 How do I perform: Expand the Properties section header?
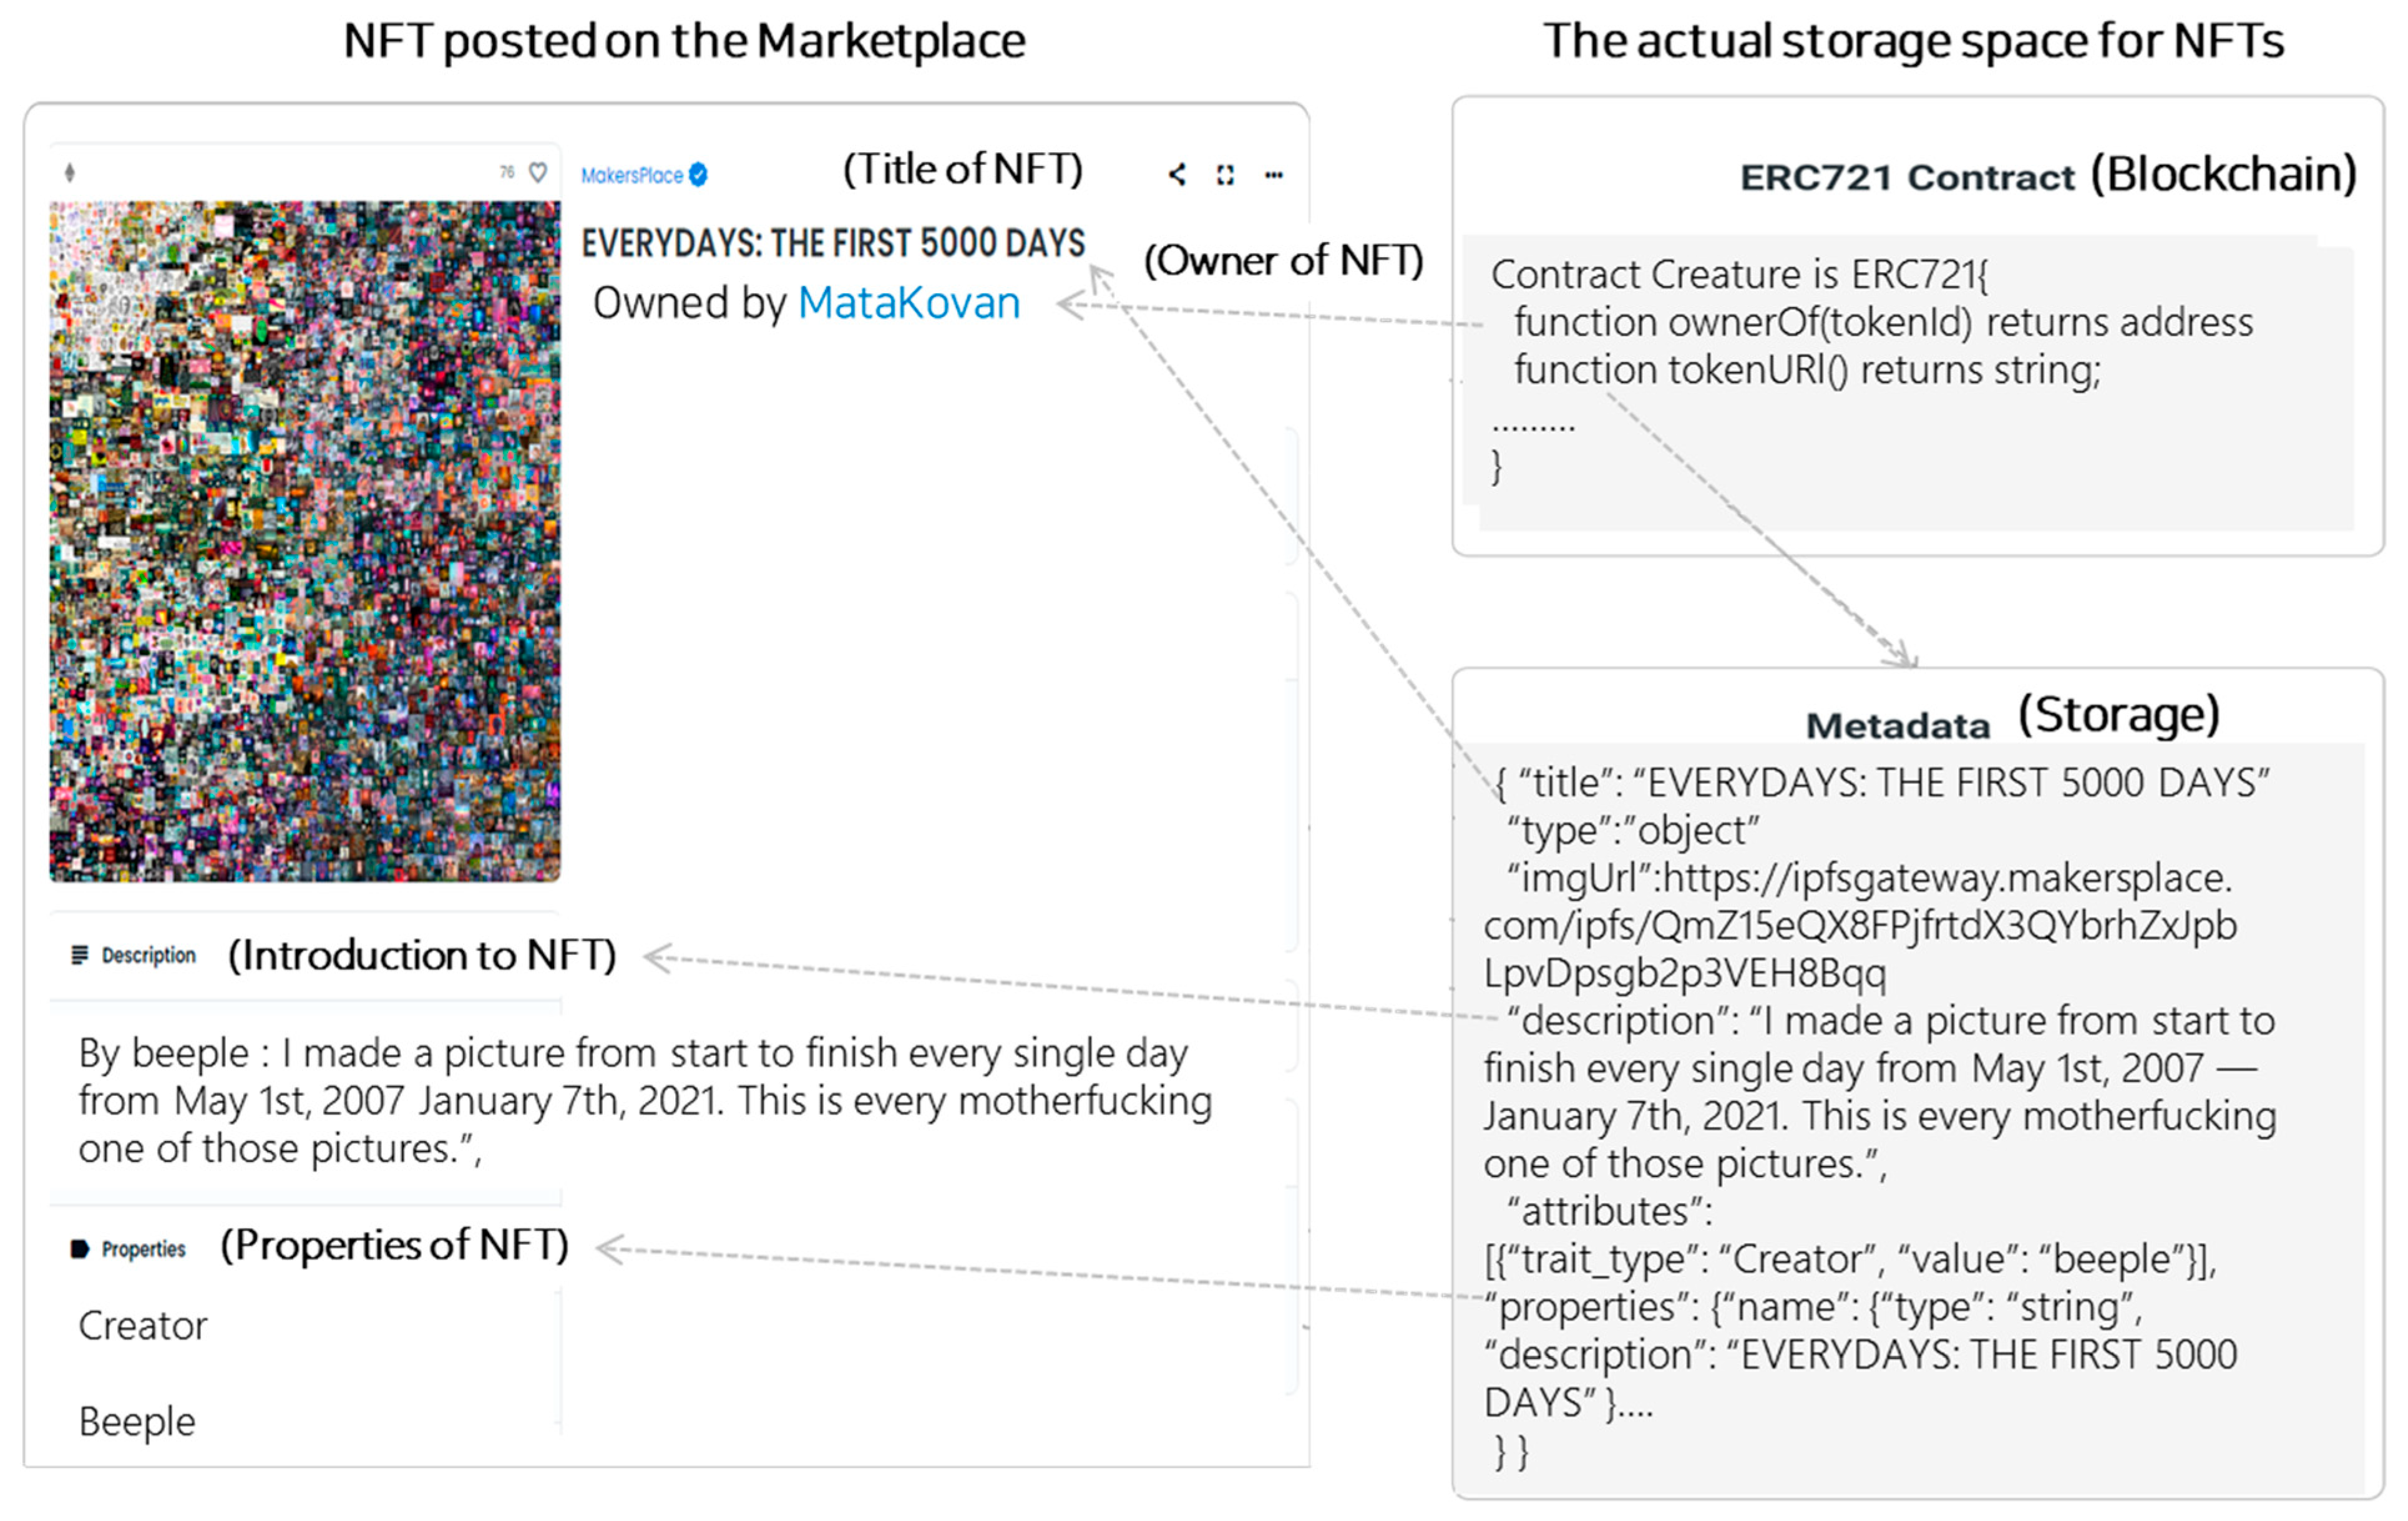coord(144,1249)
